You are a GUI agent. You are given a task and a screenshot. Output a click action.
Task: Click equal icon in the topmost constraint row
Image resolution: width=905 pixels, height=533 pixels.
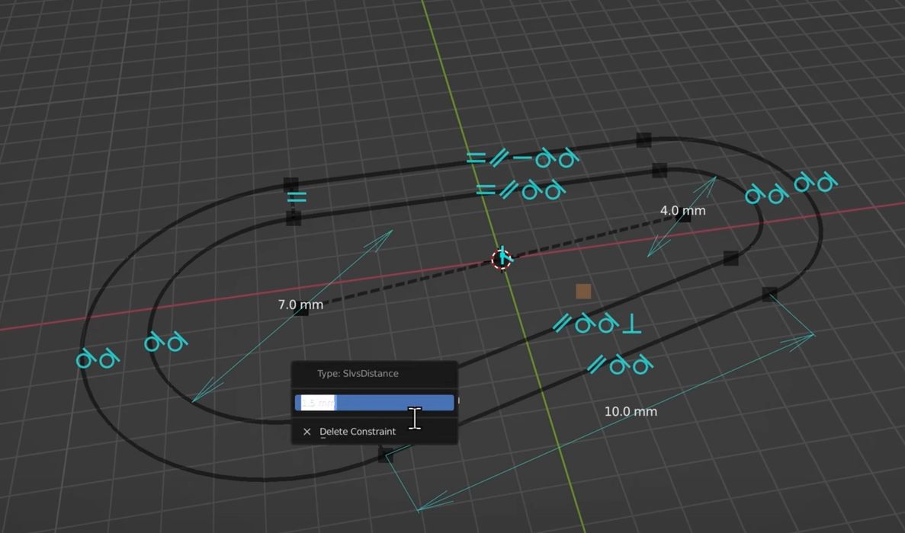[476, 158]
